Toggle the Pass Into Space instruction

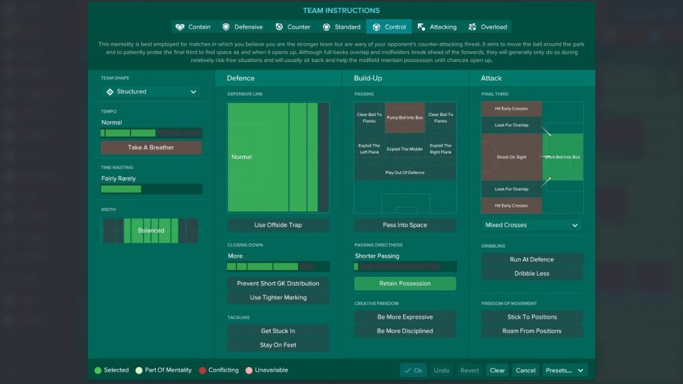coord(405,225)
